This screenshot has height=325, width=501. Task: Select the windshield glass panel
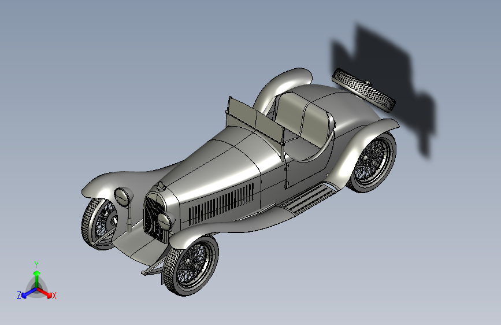coord(255,120)
